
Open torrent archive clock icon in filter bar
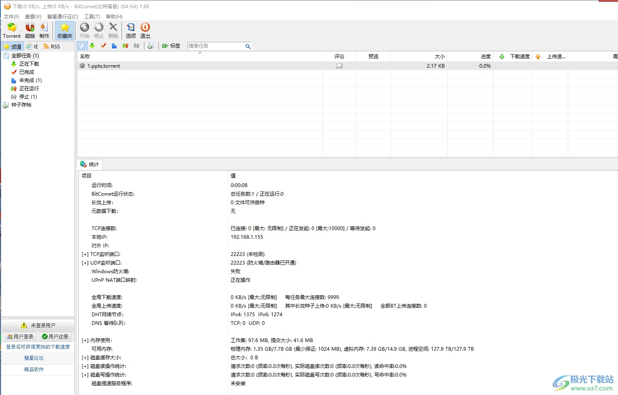click(x=151, y=46)
